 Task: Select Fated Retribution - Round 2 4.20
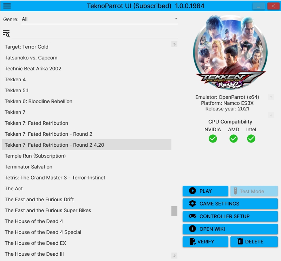[87, 145]
